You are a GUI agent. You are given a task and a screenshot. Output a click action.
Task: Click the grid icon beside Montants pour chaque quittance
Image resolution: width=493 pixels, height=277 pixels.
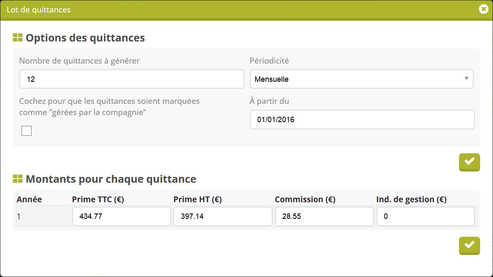pyautogui.click(x=17, y=179)
